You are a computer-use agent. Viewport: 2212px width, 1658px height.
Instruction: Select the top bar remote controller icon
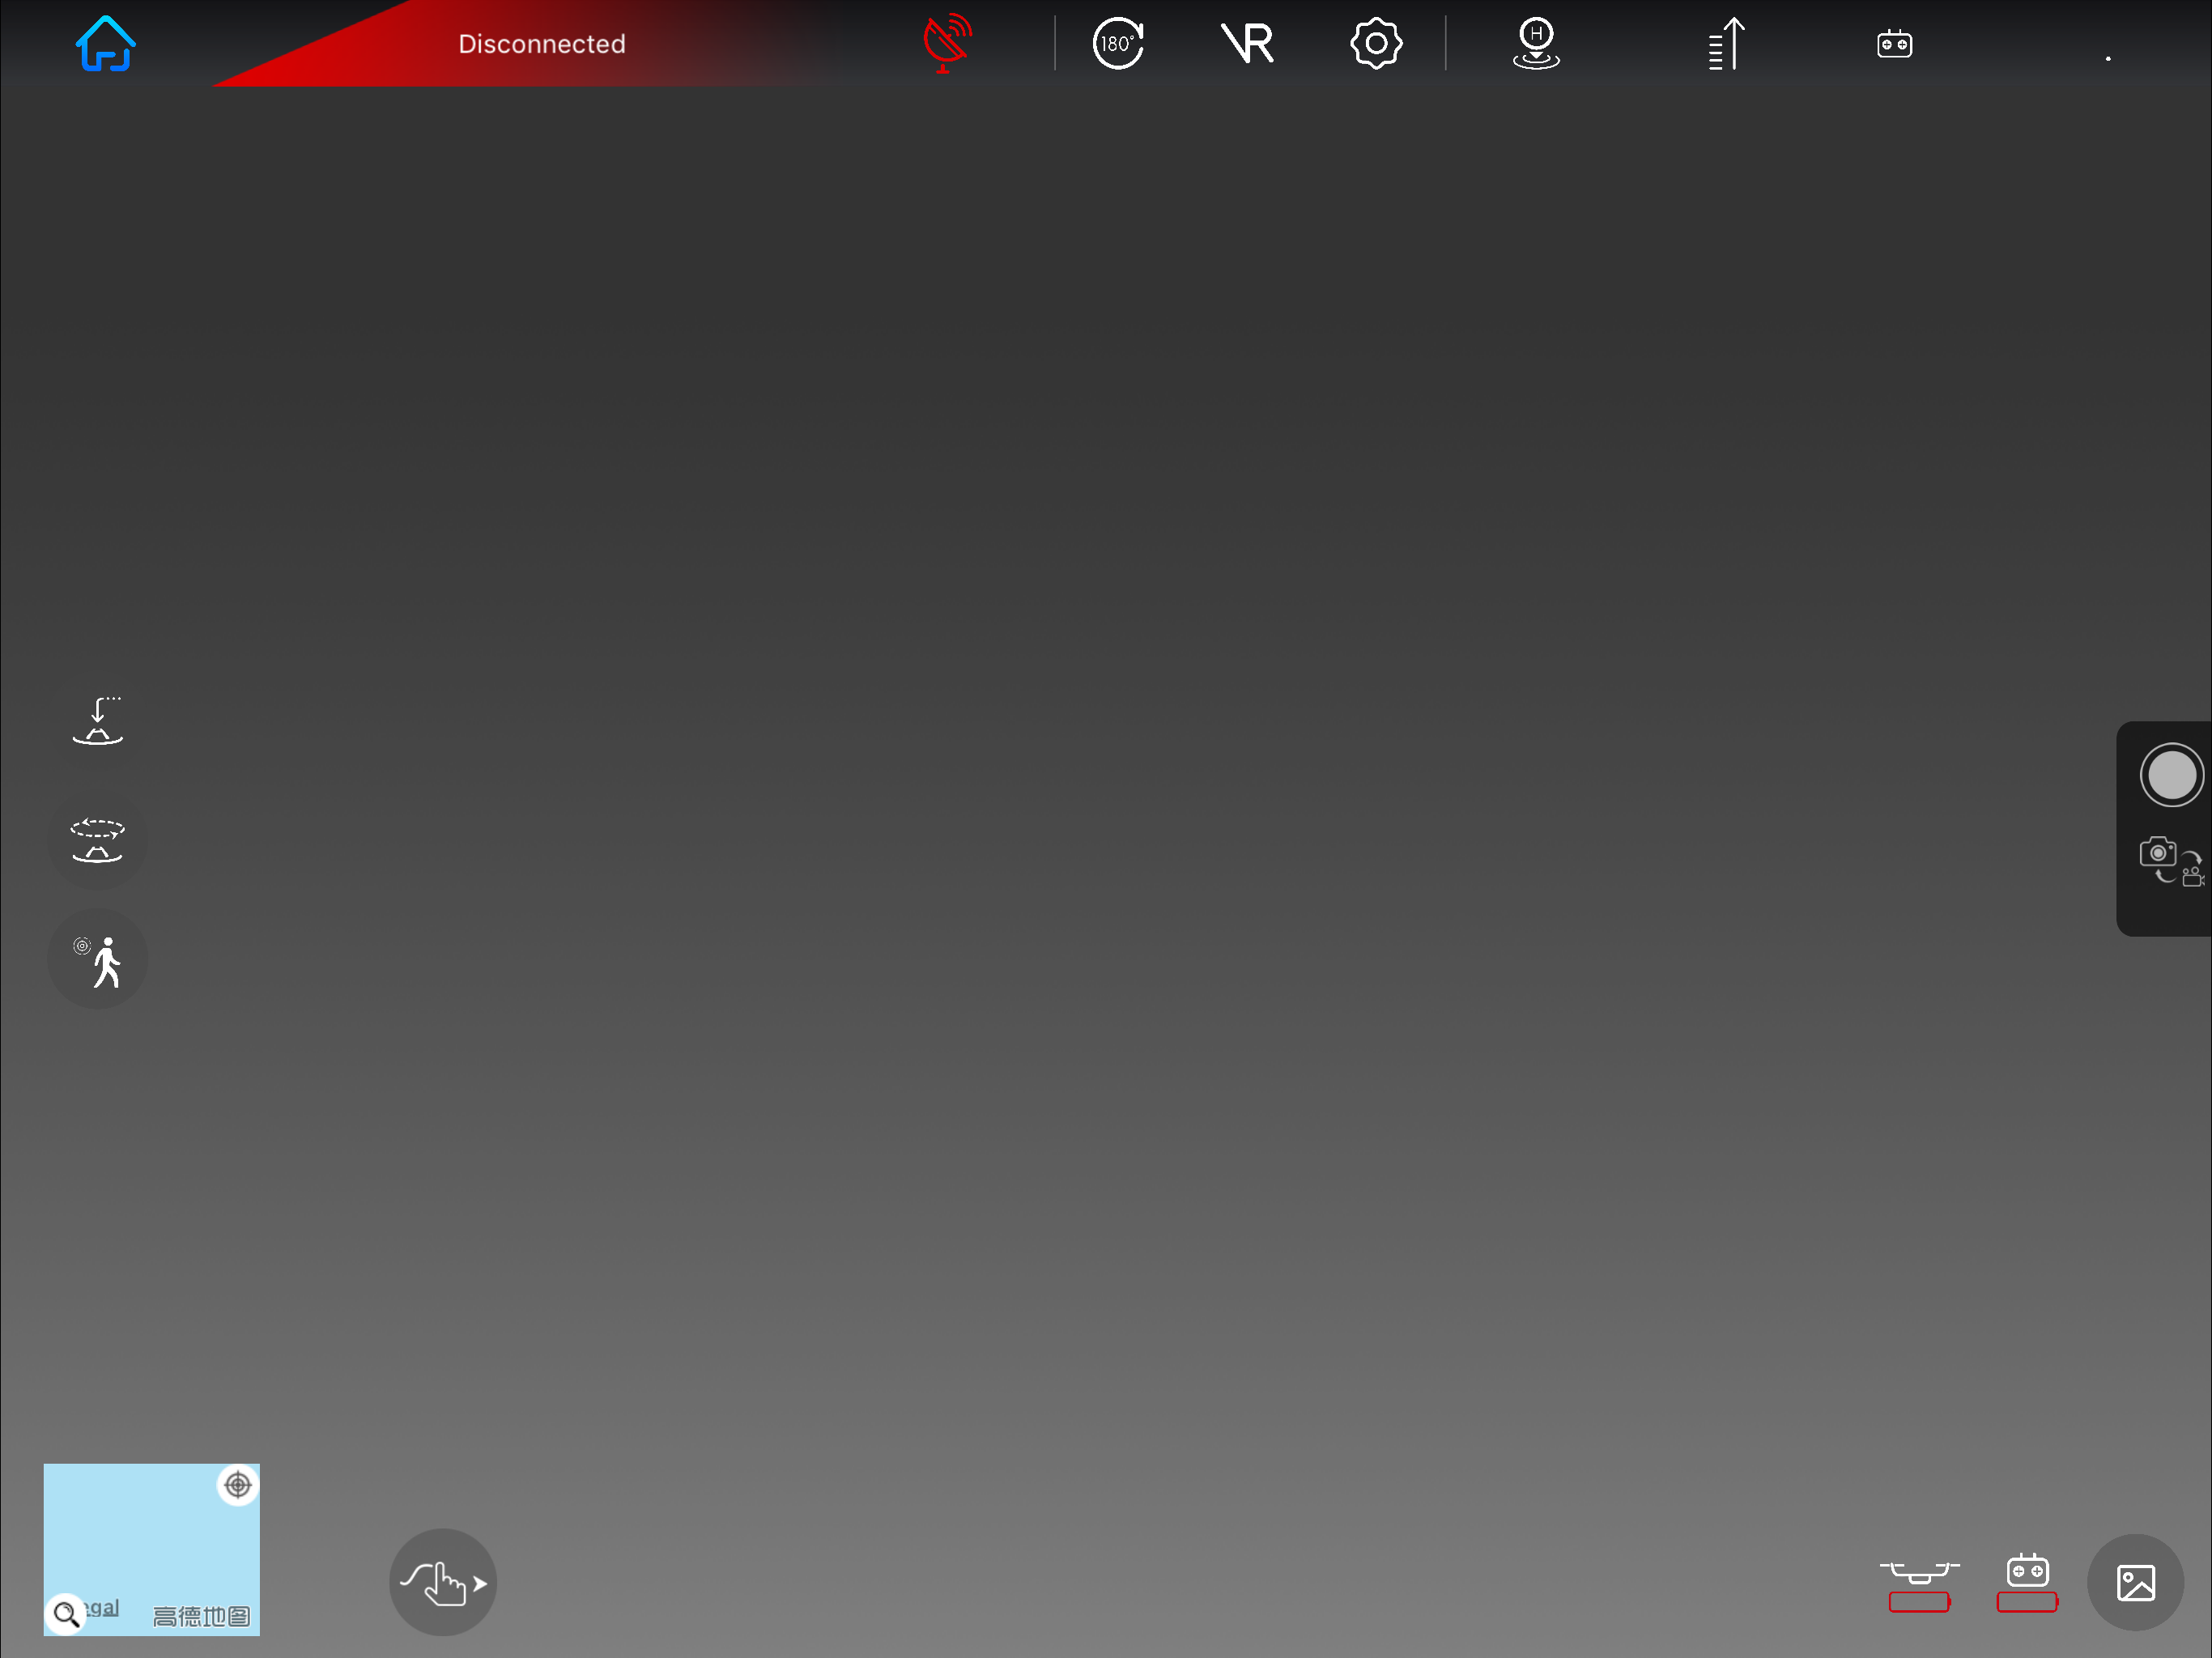point(1894,44)
